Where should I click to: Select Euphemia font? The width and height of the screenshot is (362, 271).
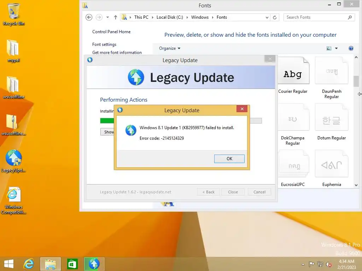point(332,169)
